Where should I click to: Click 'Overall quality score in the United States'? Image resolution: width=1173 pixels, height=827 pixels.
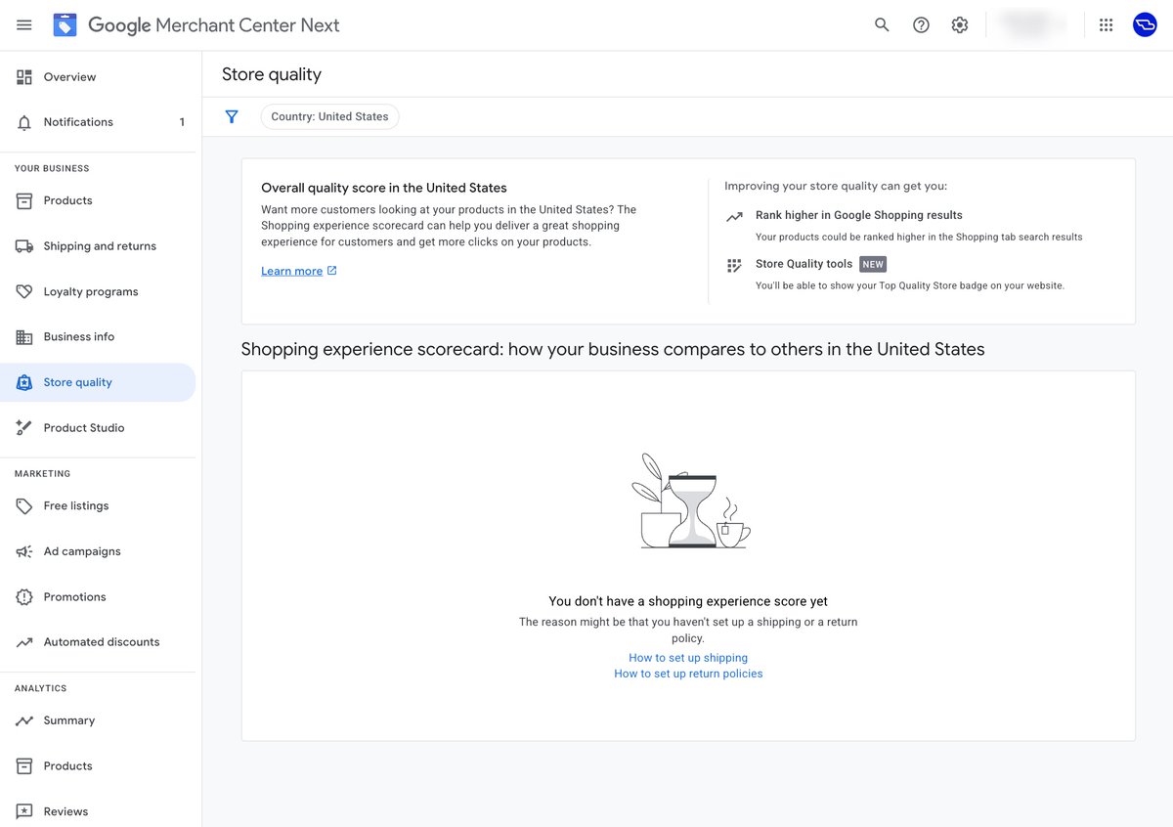point(384,188)
